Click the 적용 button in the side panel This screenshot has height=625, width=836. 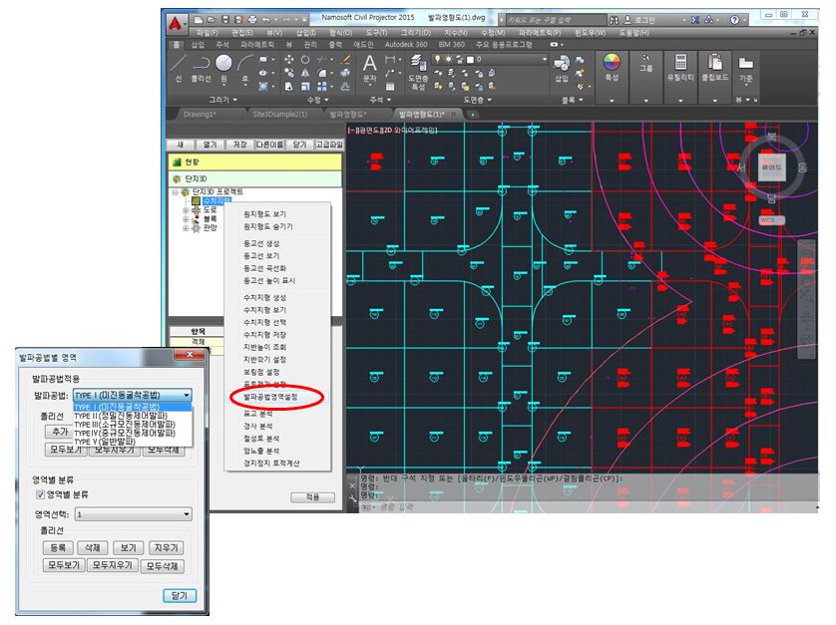312,497
